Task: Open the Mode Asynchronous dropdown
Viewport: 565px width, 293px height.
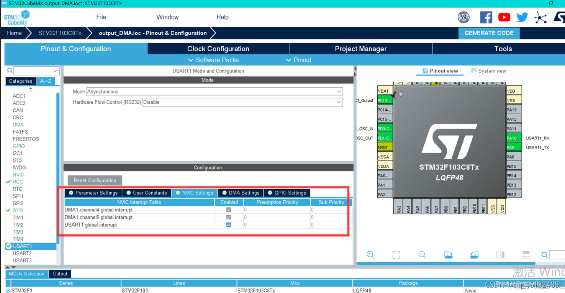Action: 215,92
